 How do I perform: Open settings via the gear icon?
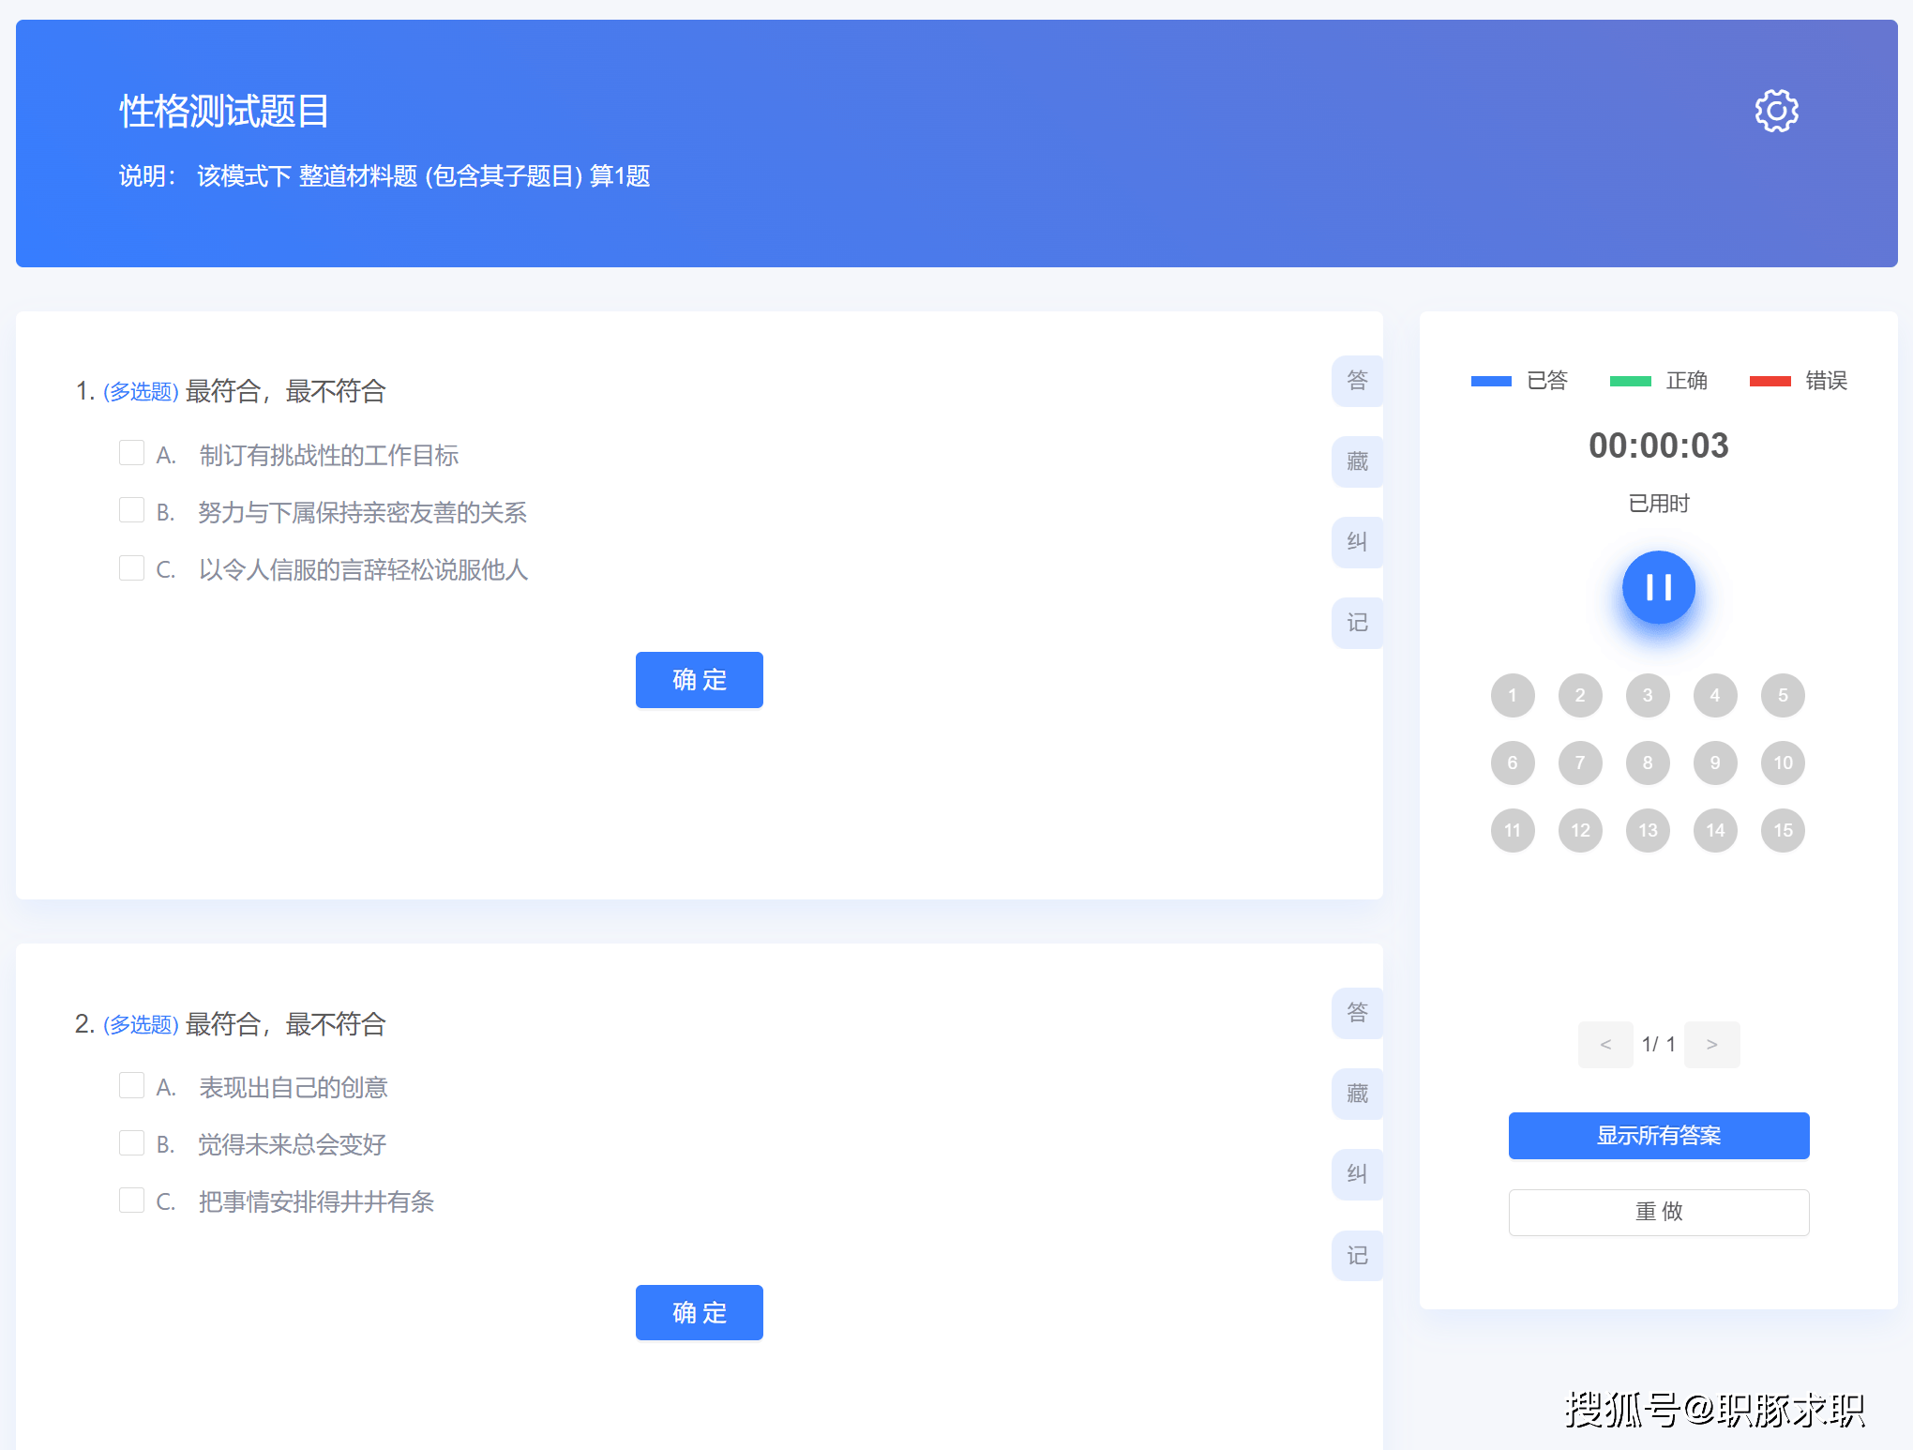1776,111
